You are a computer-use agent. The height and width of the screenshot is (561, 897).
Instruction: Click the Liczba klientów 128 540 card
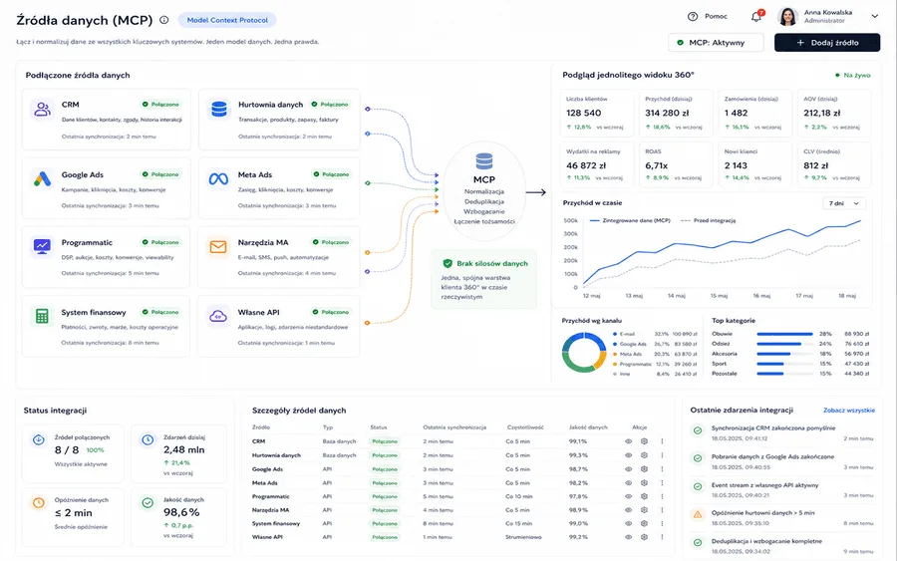pyautogui.click(x=597, y=113)
